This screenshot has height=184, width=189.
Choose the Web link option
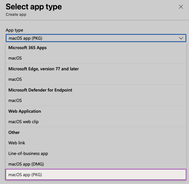pyautogui.click(x=96, y=143)
